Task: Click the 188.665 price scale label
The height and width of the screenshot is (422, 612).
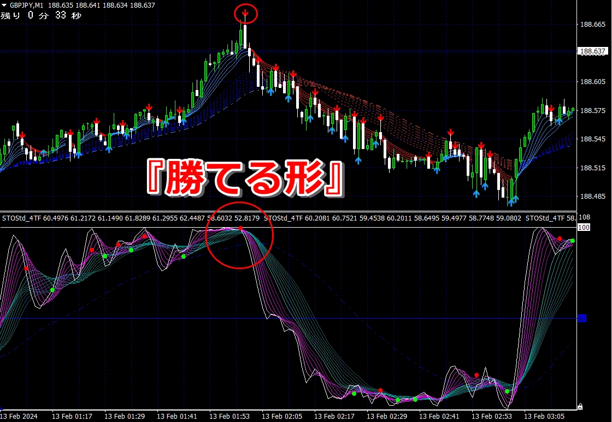Action: 592,25
